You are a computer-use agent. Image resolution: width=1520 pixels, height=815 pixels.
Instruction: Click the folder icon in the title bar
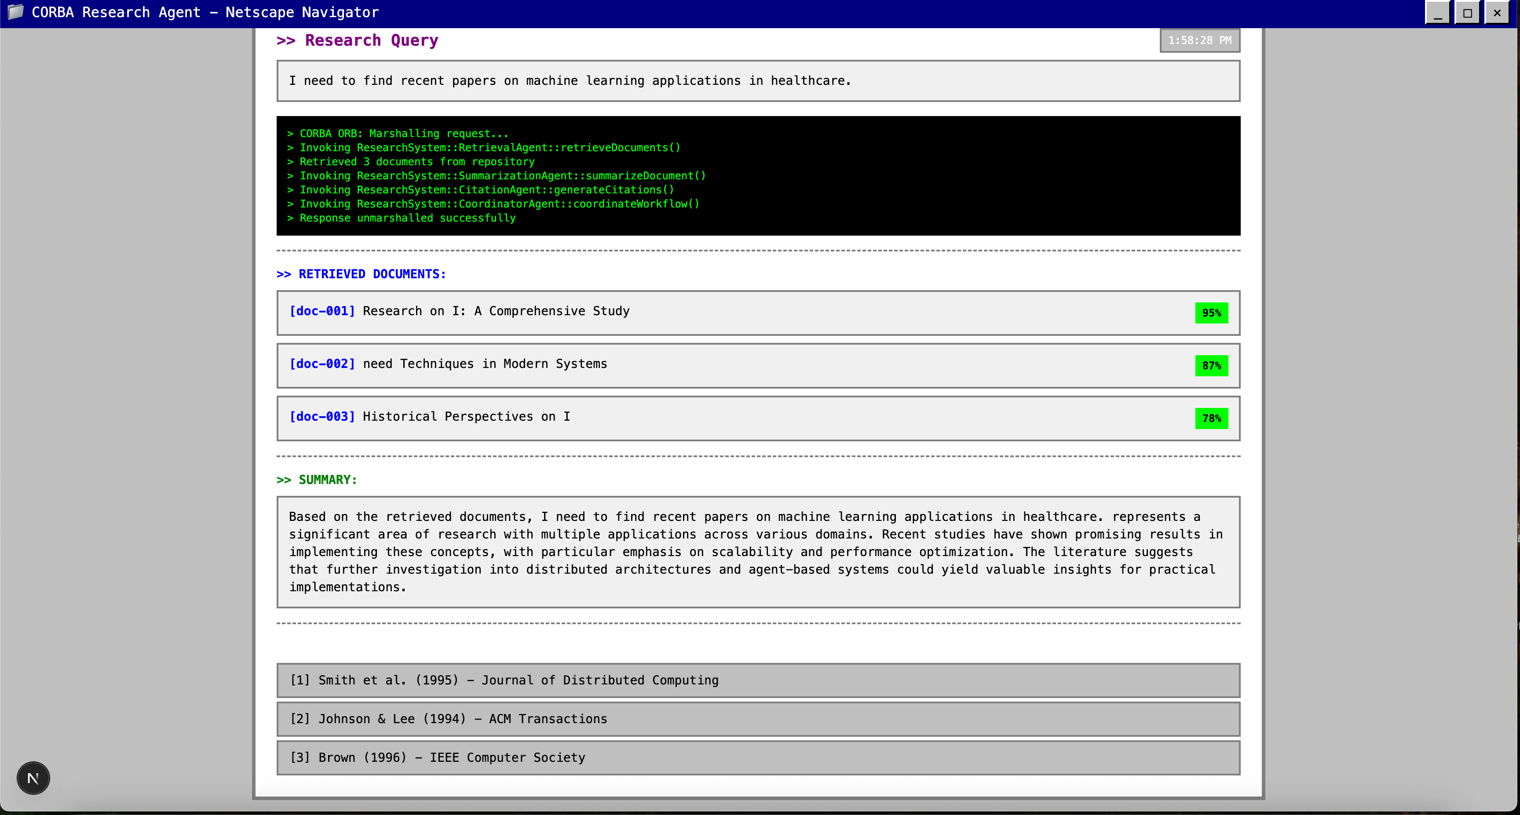(x=15, y=12)
